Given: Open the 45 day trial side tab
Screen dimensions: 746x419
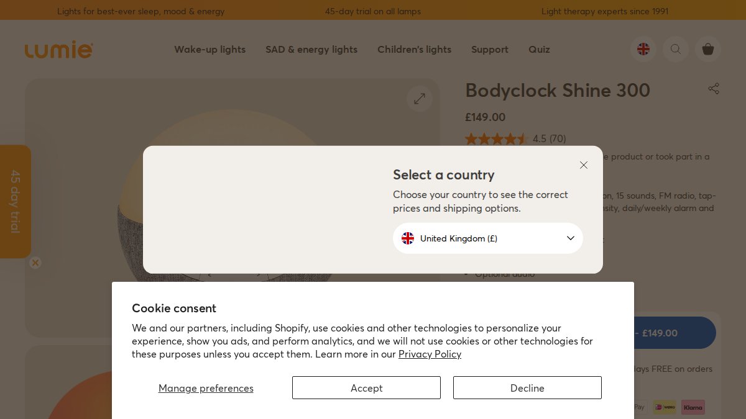Looking at the screenshot, I should (16, 202).
